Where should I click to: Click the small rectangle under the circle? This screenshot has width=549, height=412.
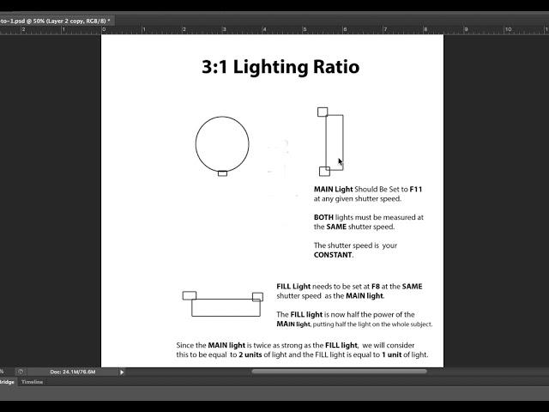pyautogui.click(x=222, y=173)
